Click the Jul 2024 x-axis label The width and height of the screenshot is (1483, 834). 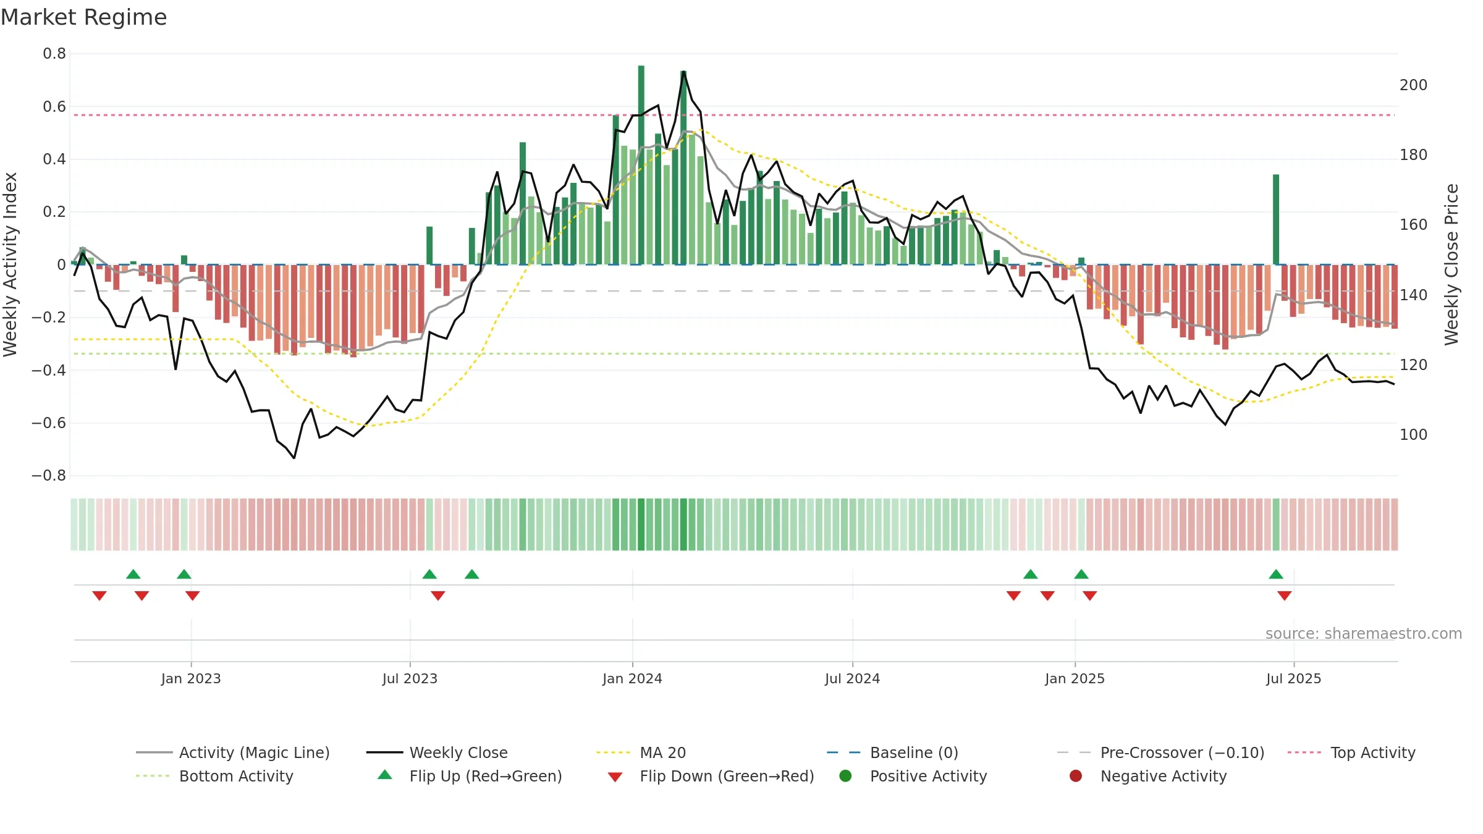pyautogui.click(x=852, y=678)
